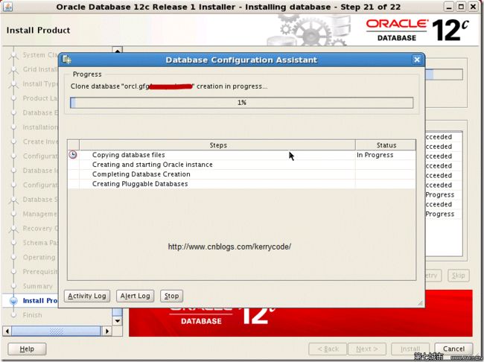Click the Status column header
The height and width of the screenshot is (362, 484).
[x=386, y=145]
